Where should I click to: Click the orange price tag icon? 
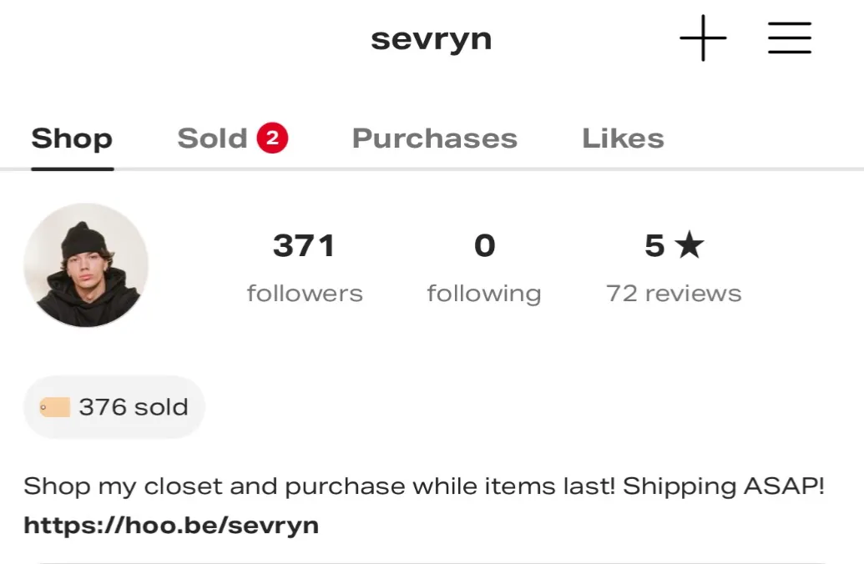tap(55, 408)
